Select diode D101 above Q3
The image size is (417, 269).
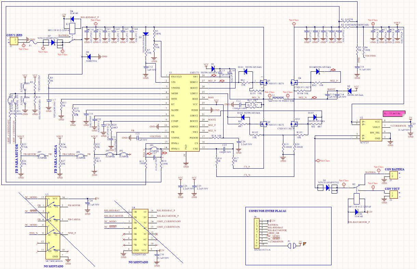pos(245,72)
